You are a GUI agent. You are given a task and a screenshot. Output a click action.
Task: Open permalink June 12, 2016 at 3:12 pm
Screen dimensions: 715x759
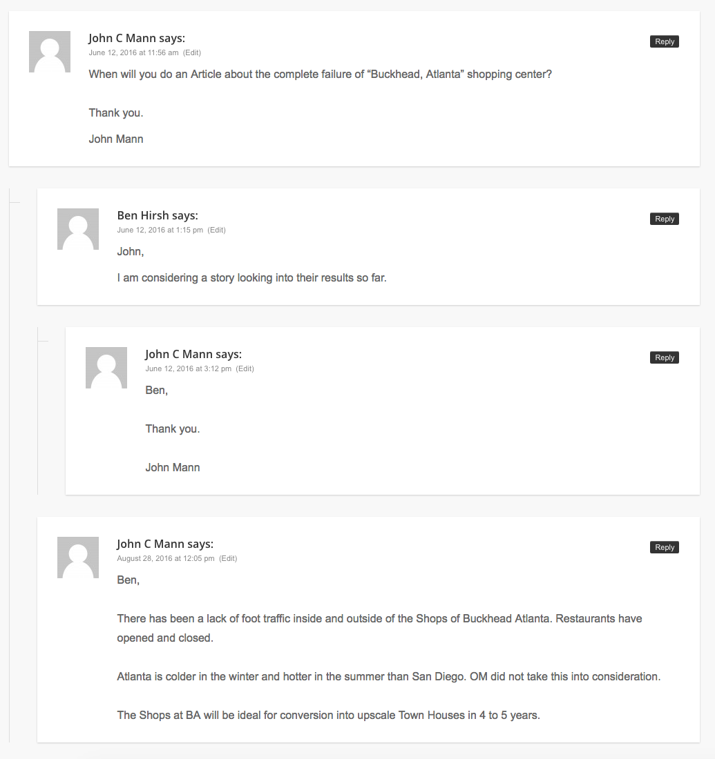pos(188,369)
